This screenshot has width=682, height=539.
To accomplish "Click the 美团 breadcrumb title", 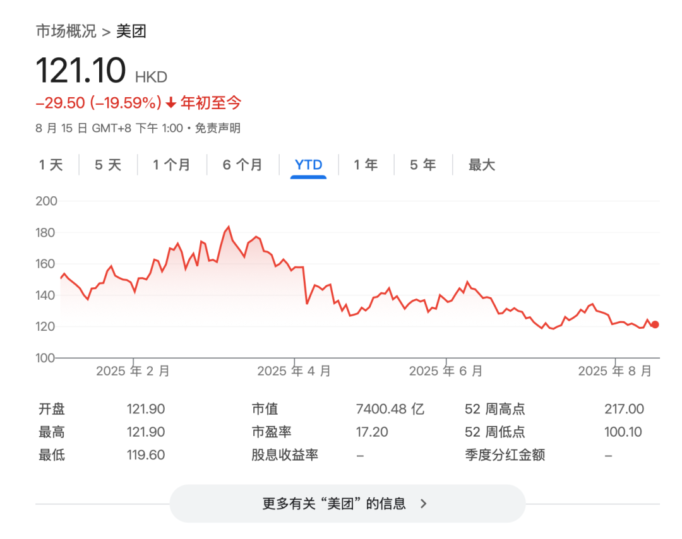I will [131, 31].
